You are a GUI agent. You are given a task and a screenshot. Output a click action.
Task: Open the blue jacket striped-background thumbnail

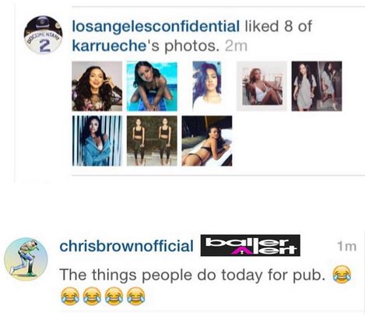click(97, 141)
